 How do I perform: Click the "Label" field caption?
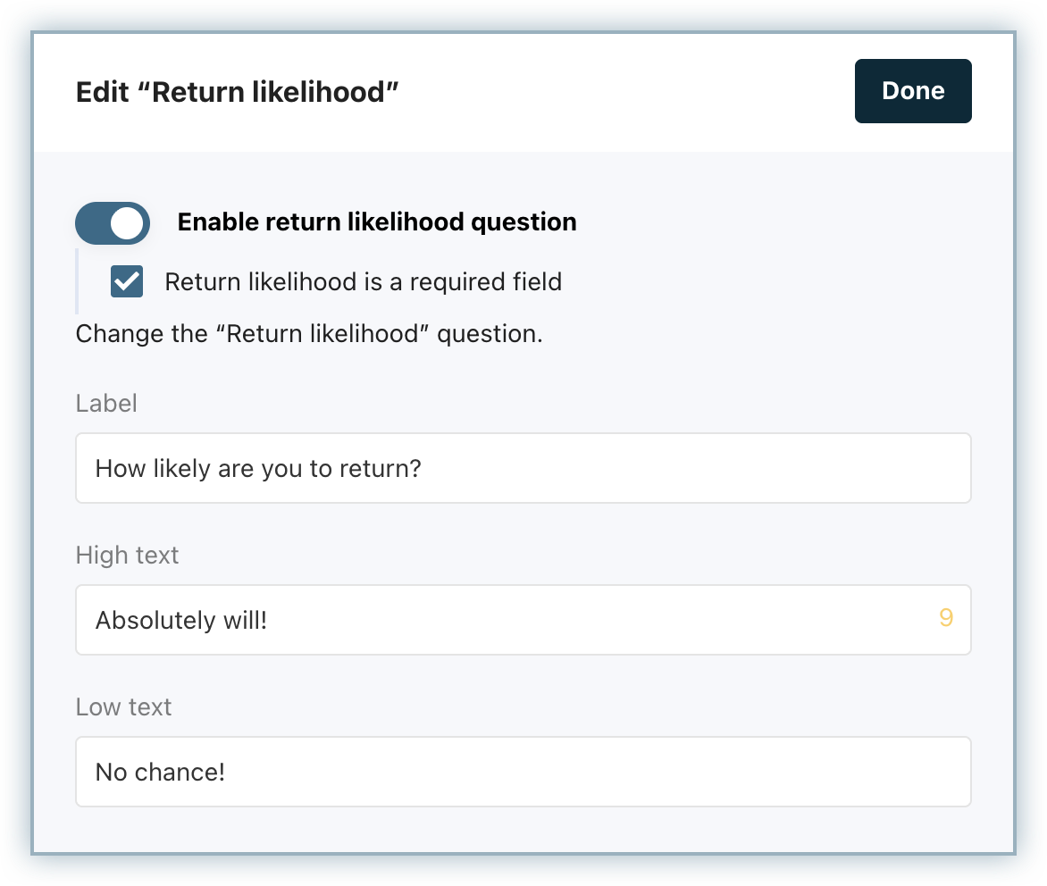click(106, 404)
